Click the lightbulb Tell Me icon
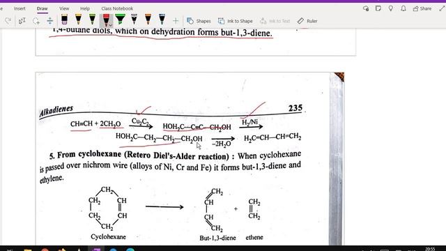The width and height of the screenshot is (446, 251). (391, 8)
